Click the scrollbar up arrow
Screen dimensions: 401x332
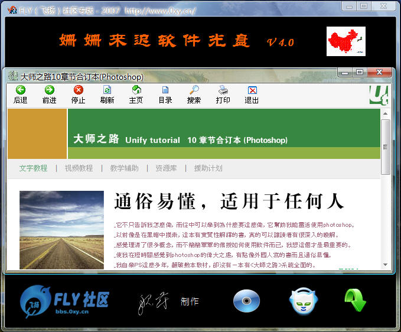(x=386, y=113)
